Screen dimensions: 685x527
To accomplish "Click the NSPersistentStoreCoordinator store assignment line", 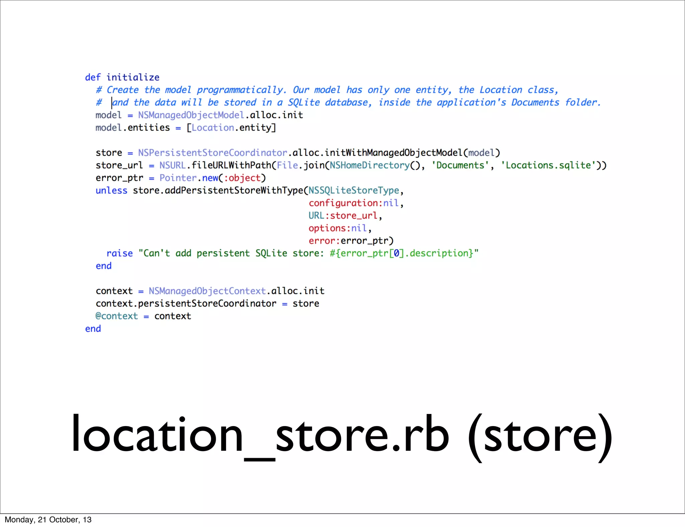I will 298,153.
